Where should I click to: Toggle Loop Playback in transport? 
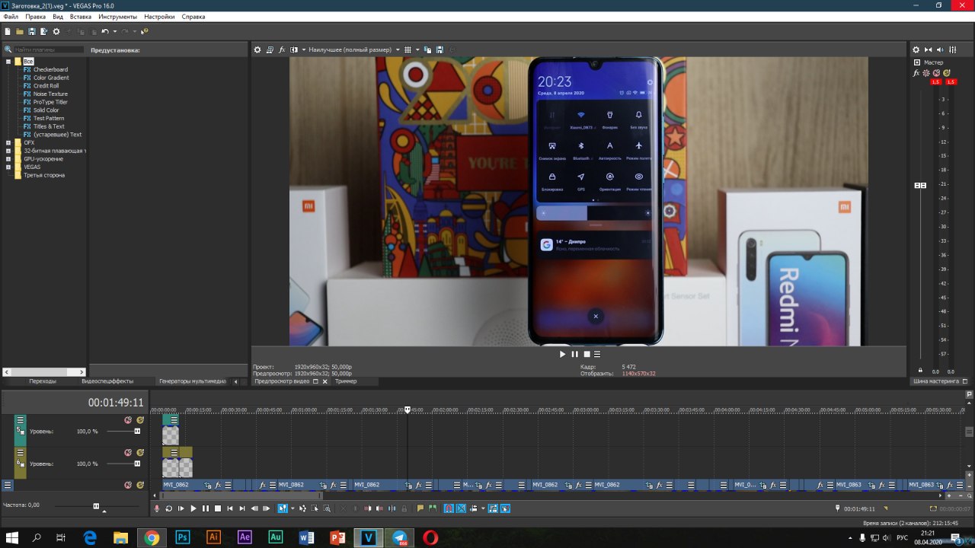(x=169, y=508)
